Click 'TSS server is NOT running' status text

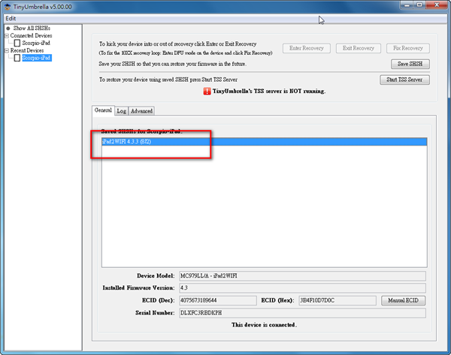pos(269,92)
